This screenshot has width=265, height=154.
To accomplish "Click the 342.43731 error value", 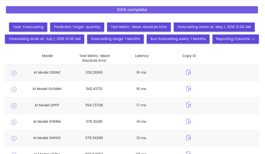I will coord(94,89).
